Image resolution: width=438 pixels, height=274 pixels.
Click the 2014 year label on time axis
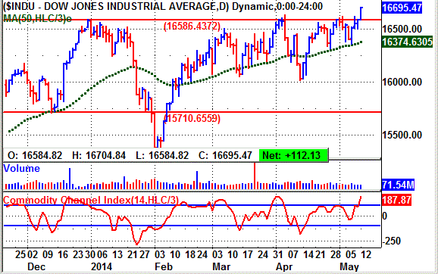101,266
